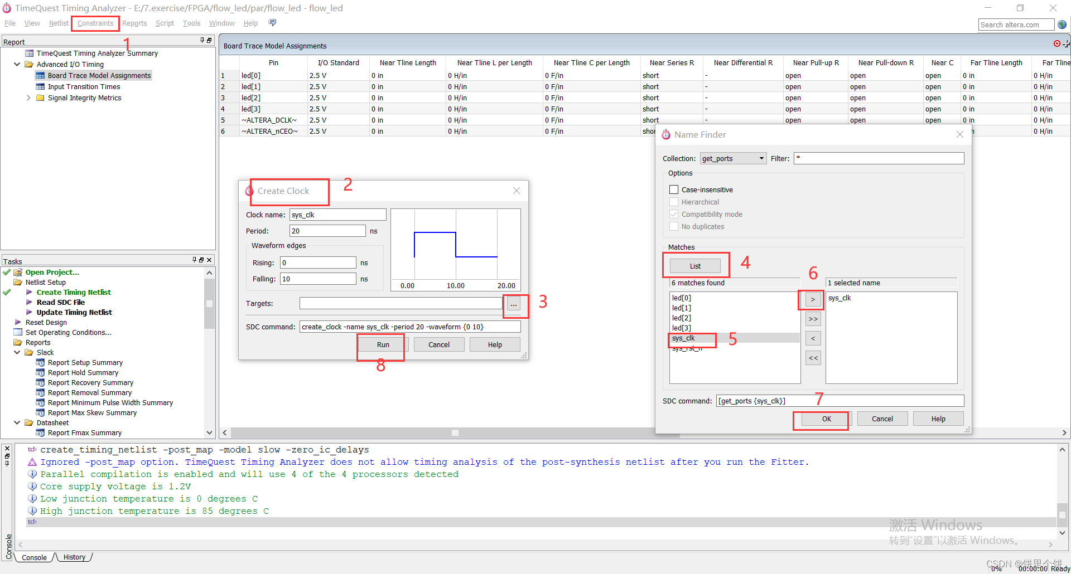Click the Report Recovery Summary icon
The width and height of the screenshot is (1071, 574).
40,383
